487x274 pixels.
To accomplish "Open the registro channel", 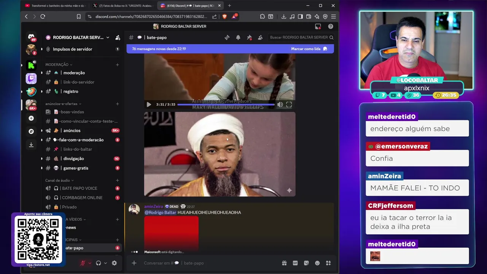I will [82, 91].
